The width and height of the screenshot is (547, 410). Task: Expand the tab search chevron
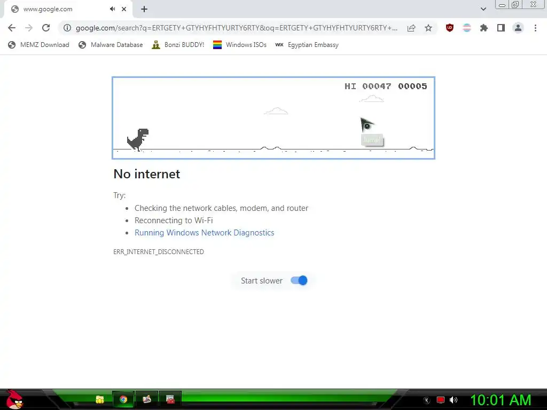(483, 9)
